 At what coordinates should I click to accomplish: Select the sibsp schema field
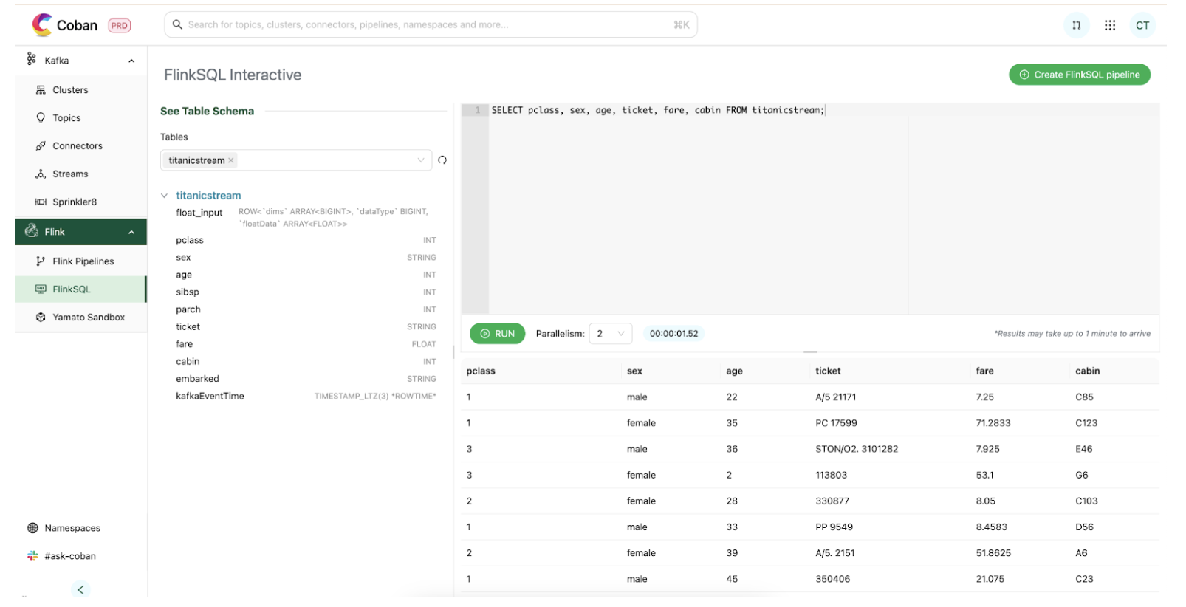coord(188,292)
